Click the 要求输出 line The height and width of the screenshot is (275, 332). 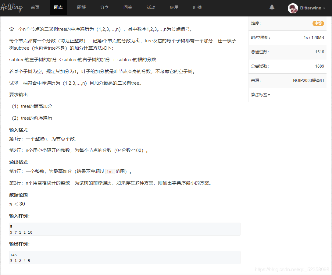[x=20, y=94]
